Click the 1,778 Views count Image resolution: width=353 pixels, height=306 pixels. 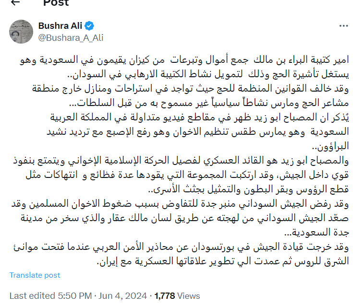click(177, 295)
